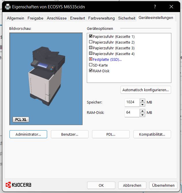Image resolution: width=182 pixels, height=193 pixels.
Task: Open Administrator... settings
Action: [x=28, y=134]
